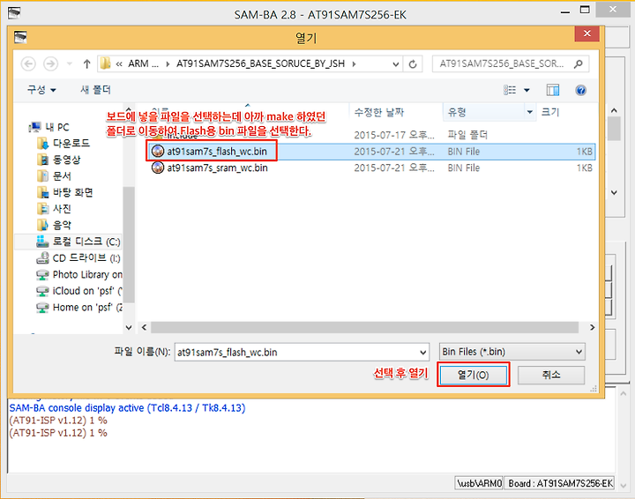This screenshot has width=635, height=499.
Task: Open the 다운로드 folder
Action: pos(63,144)
